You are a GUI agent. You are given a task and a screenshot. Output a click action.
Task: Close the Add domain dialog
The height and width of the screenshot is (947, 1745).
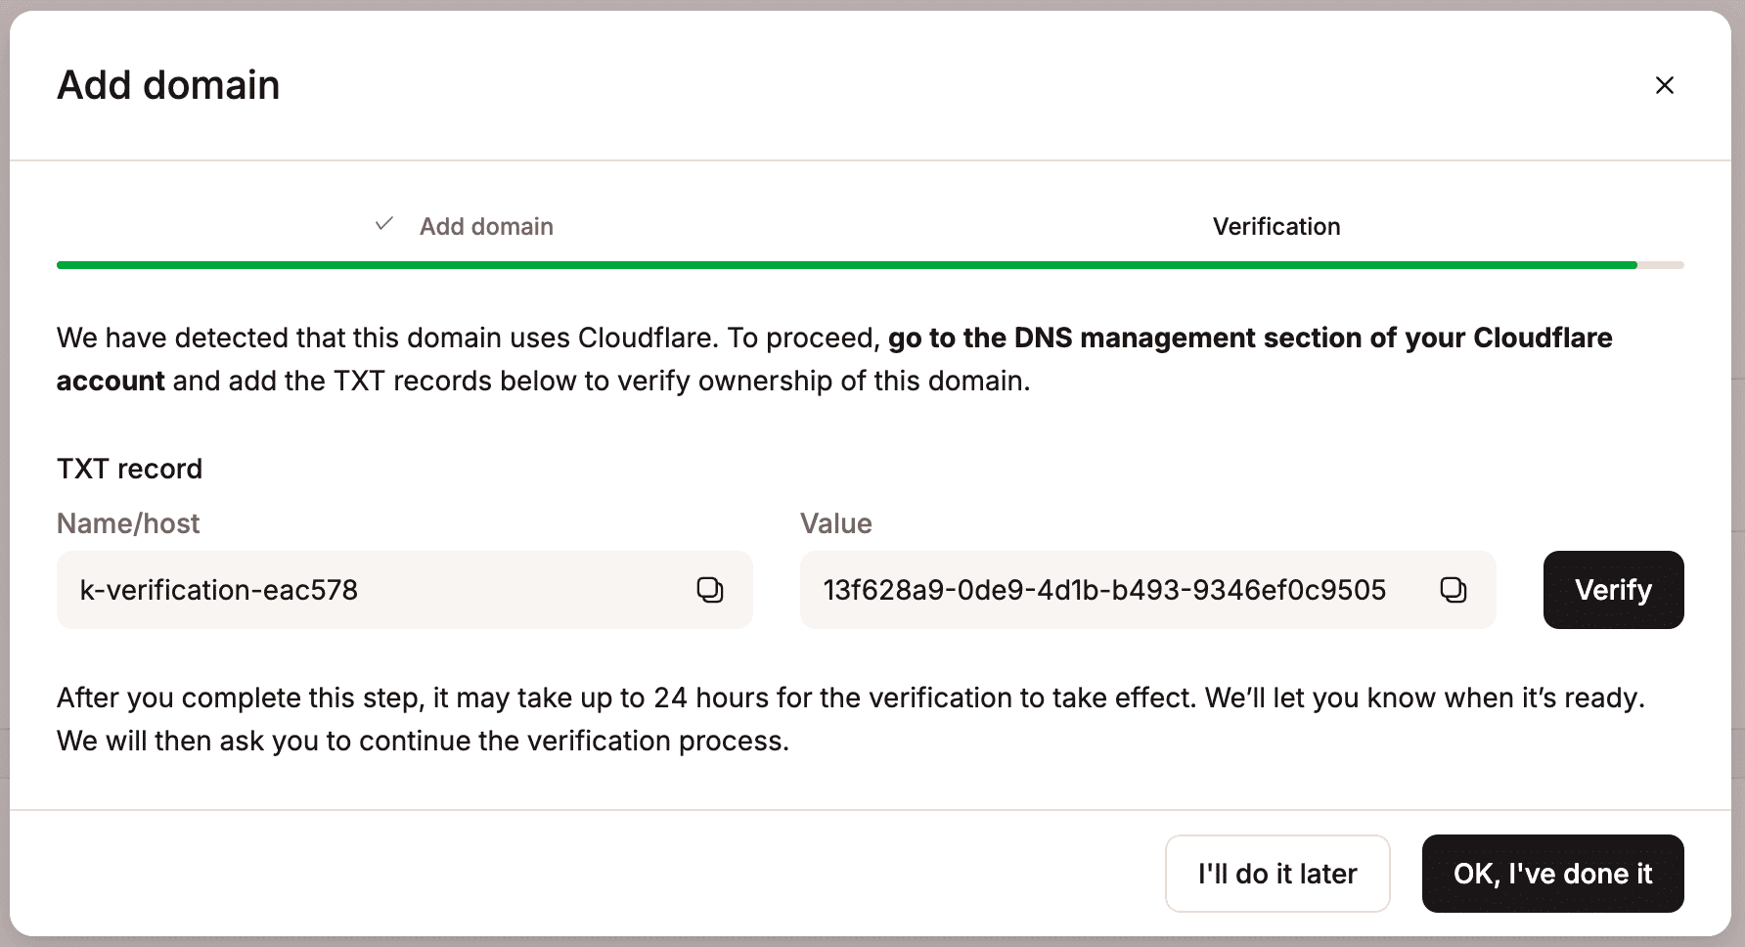[1665, 85]
